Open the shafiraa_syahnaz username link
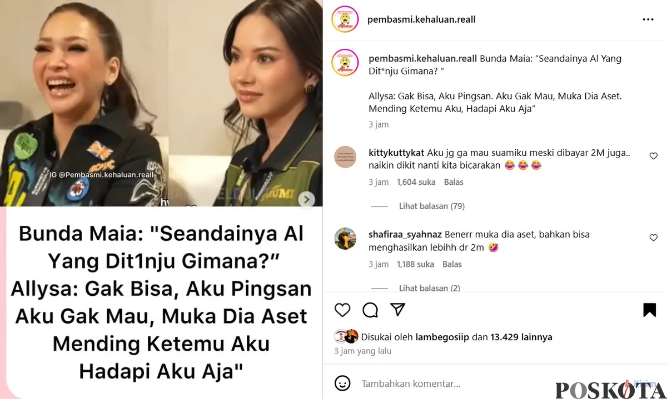The width and height of the screenshot is (667, 399). coord(404,234)
